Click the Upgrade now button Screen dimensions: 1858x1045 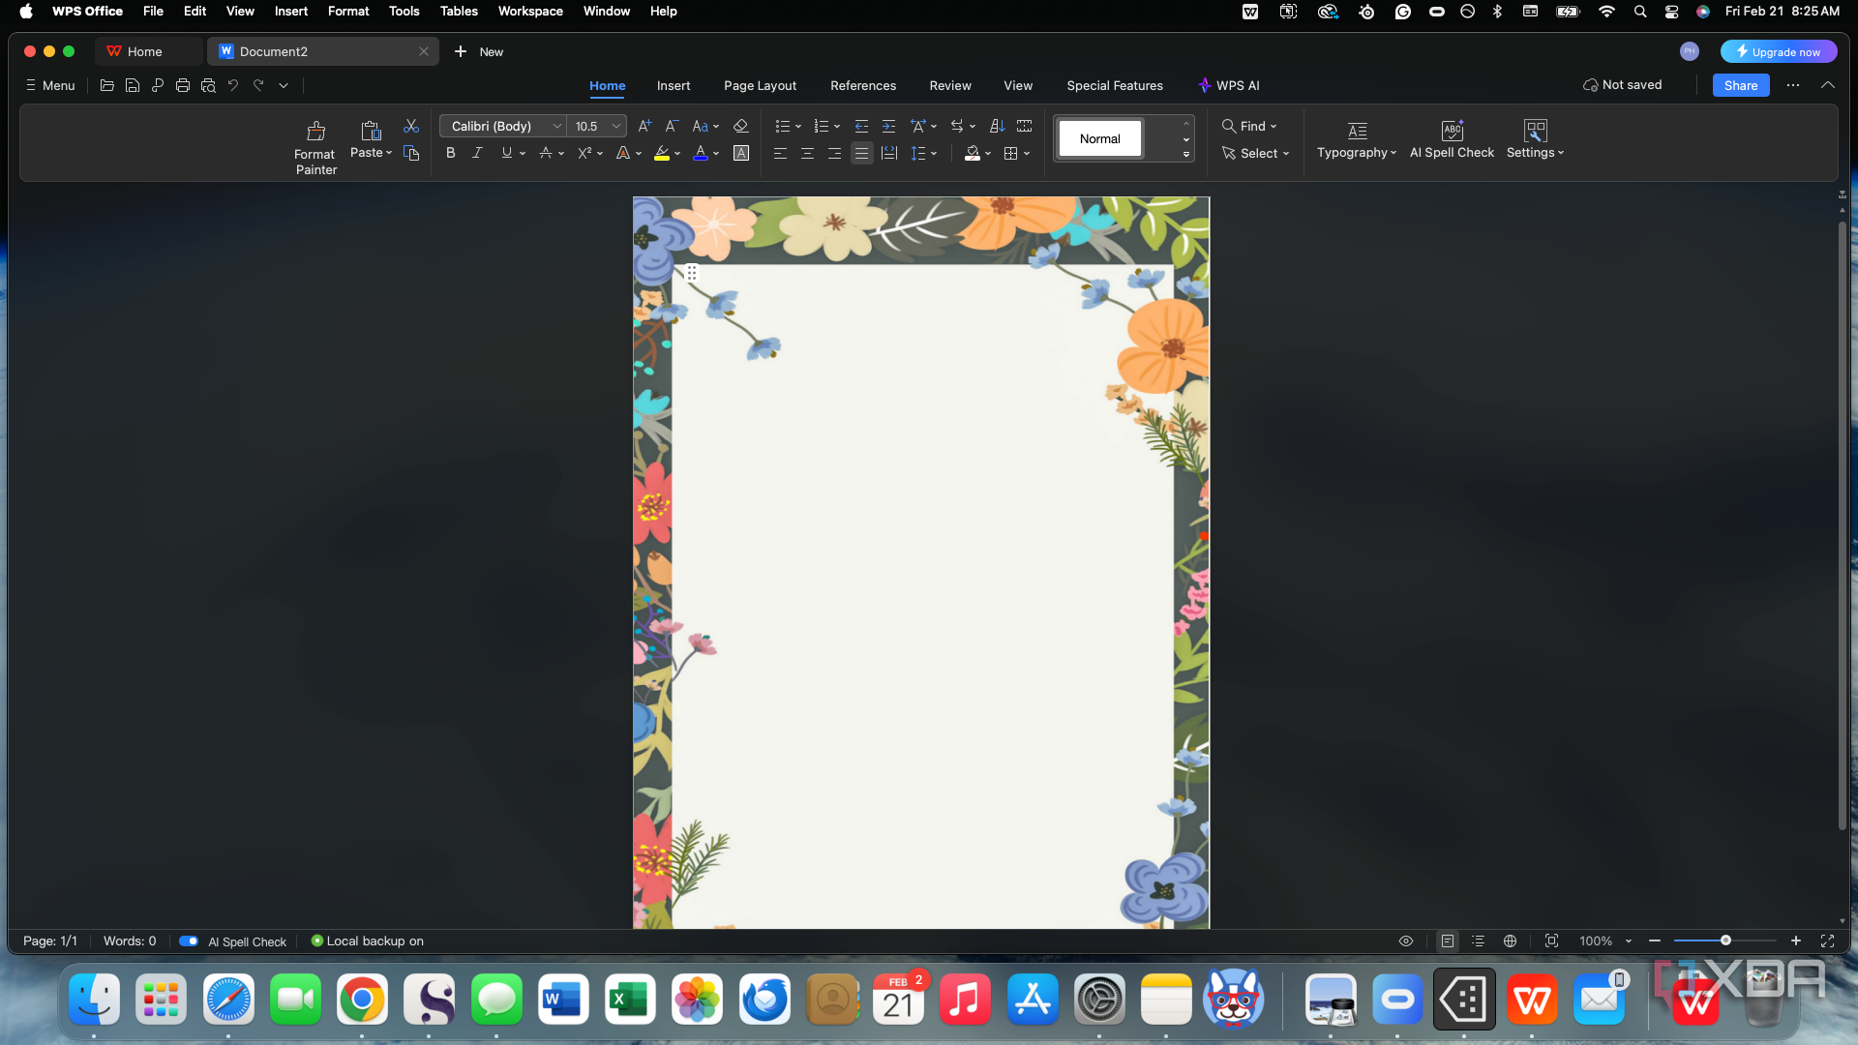tap(1779, 51)
